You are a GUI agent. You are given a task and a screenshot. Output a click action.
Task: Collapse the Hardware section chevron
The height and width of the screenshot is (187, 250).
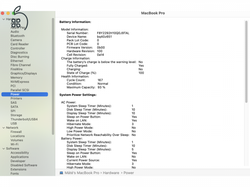(x=4, y=19)
